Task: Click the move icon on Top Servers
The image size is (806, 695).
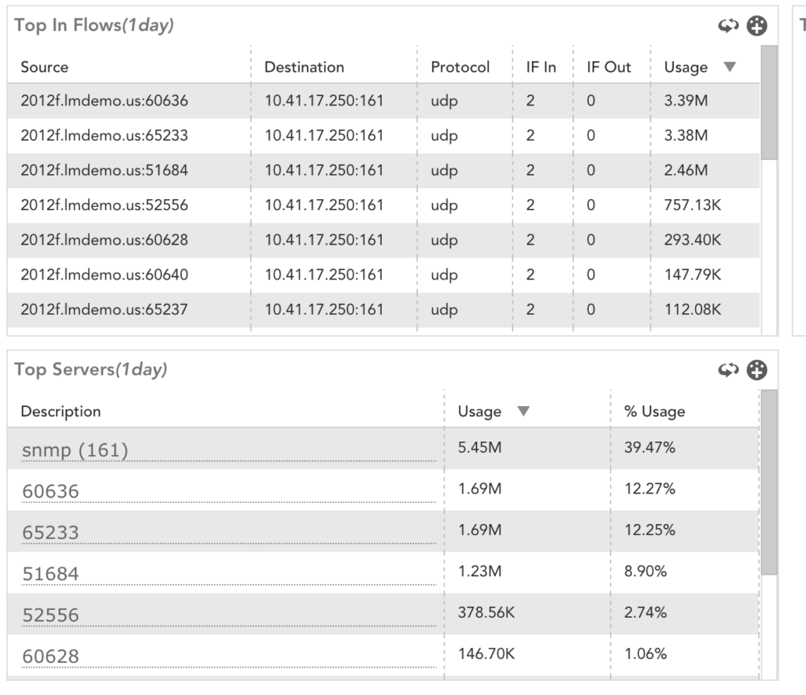Action: click(756, 370)
